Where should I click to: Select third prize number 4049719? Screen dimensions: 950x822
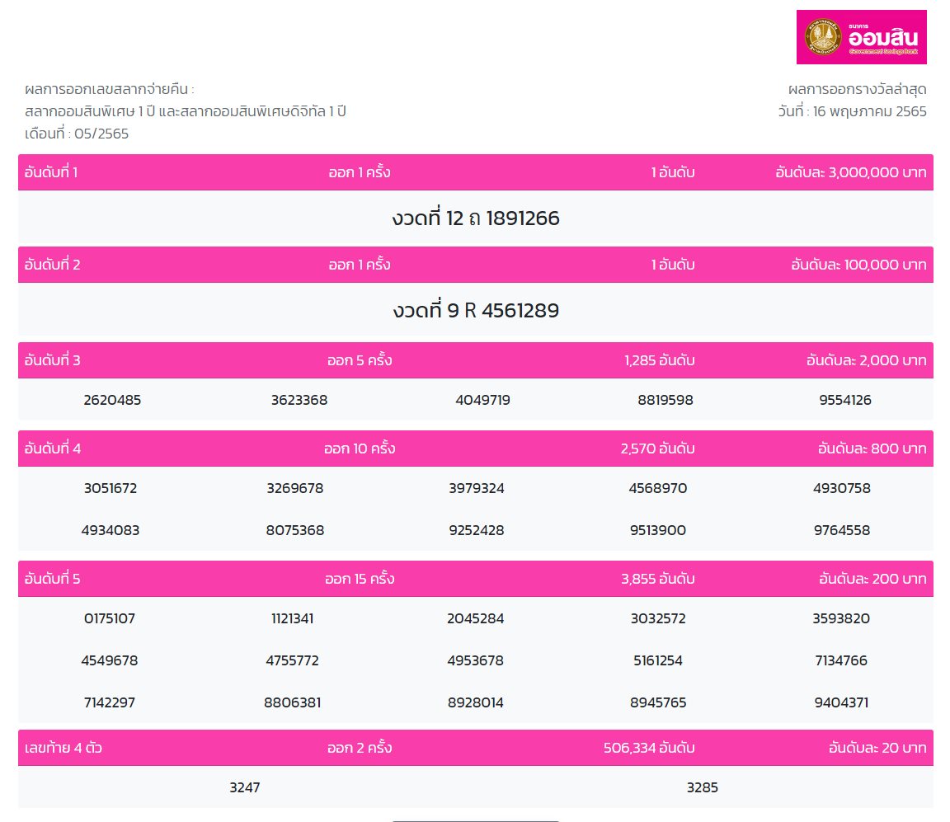483,400
